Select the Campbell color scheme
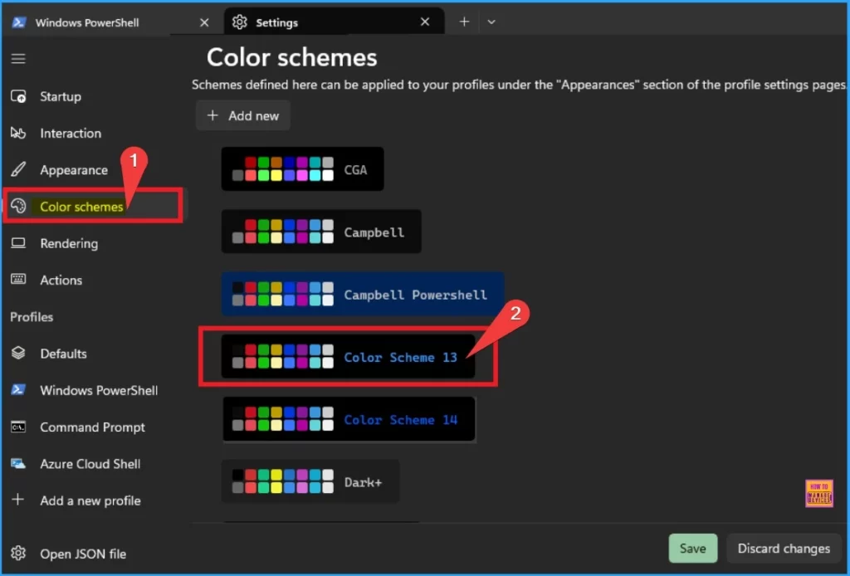Viewport: 850px width, 576px height. (x=321, y=232)
